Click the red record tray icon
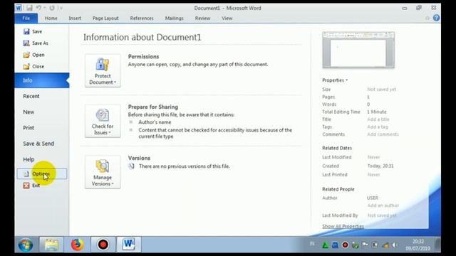 (x=345, y=245)
